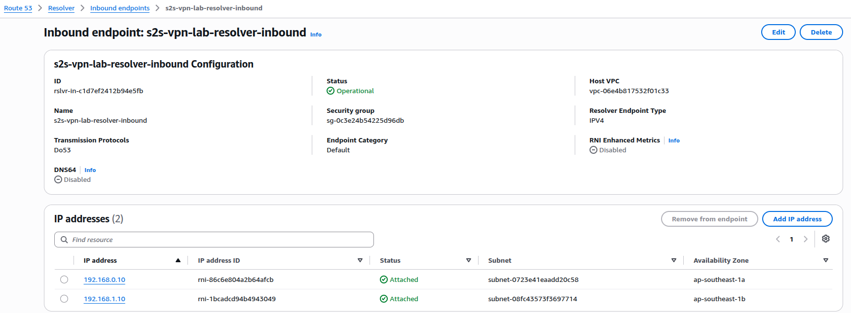
Task: Click page number 1 in pagination
Action: tap(792, 239)
